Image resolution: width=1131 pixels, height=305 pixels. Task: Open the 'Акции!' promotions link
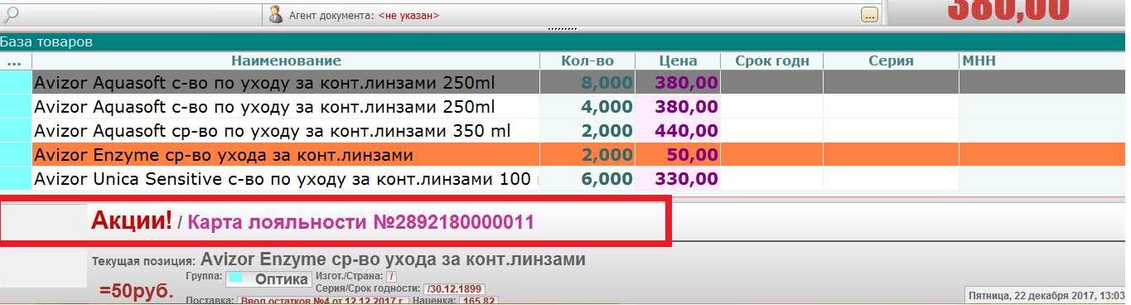pos(132,220)
